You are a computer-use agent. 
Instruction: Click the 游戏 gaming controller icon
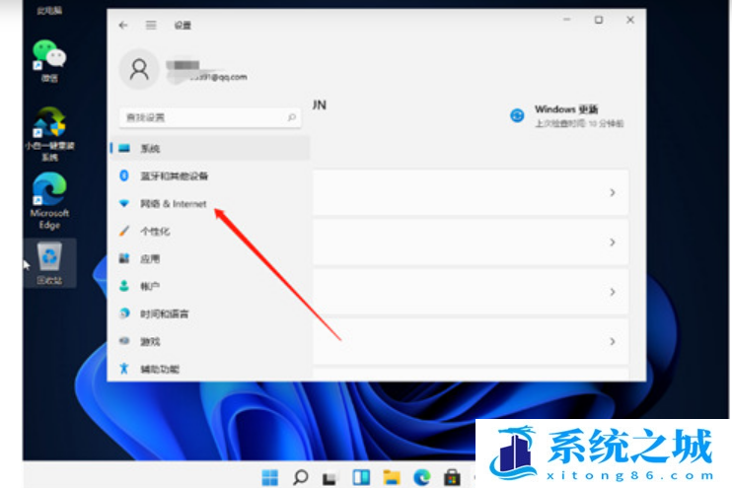[x=124, y=341]
